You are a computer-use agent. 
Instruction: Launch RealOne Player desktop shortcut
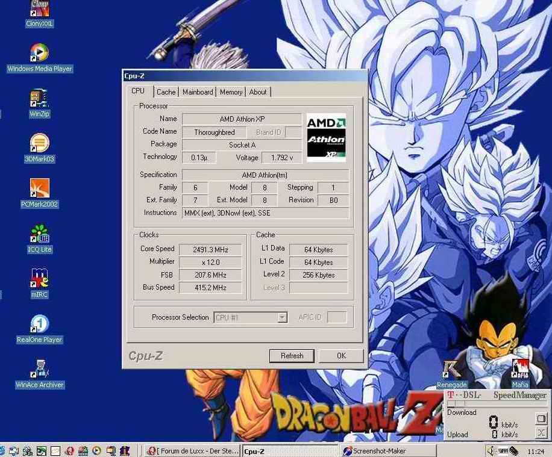(39, 328)
